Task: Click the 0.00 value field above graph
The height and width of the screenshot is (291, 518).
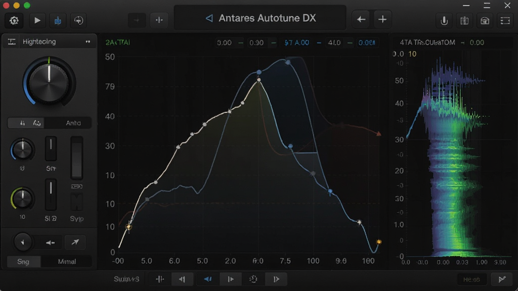Action: tap(224, 42)
